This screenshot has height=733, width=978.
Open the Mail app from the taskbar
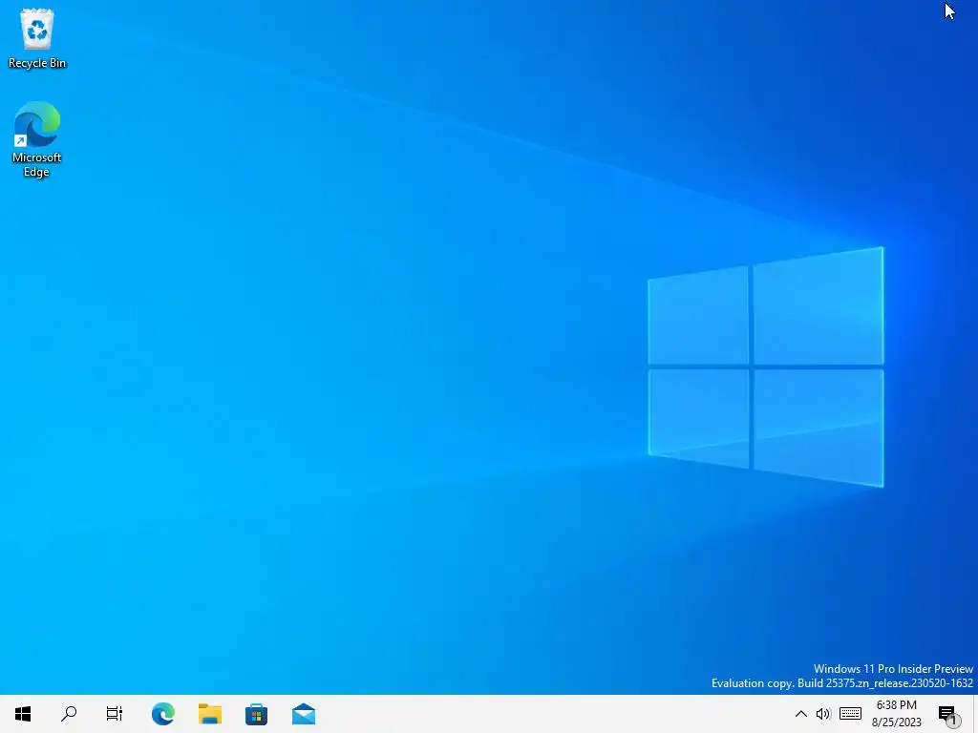(304, 714)
